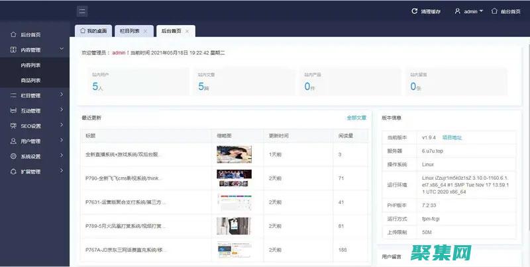
Task: Close the 后台首页 tab
Action: tap(187, 31)
